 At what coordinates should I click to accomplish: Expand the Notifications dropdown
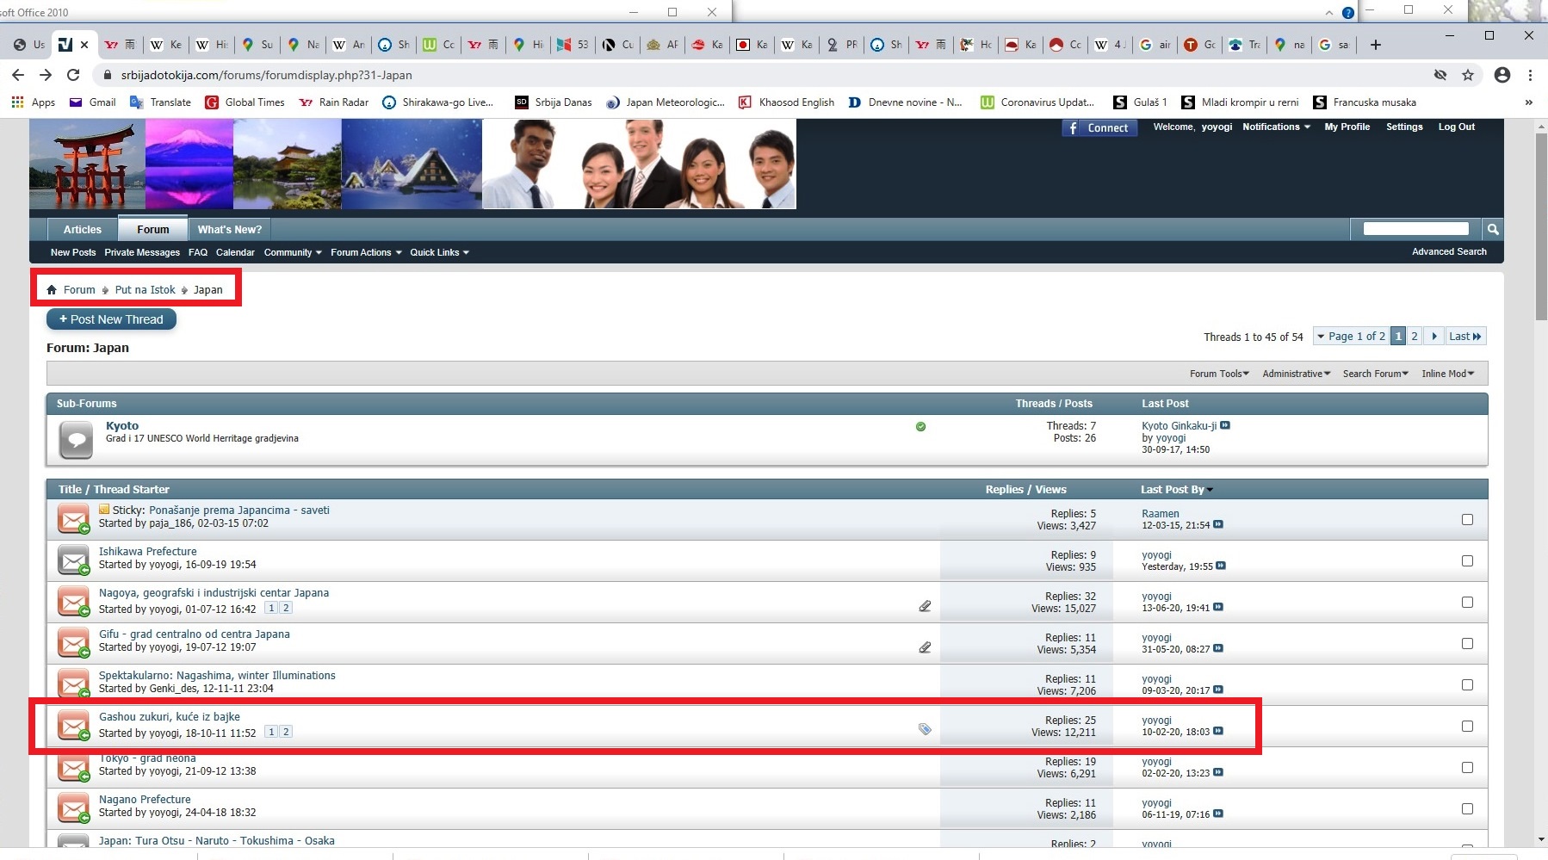[x=1276, y=127]
